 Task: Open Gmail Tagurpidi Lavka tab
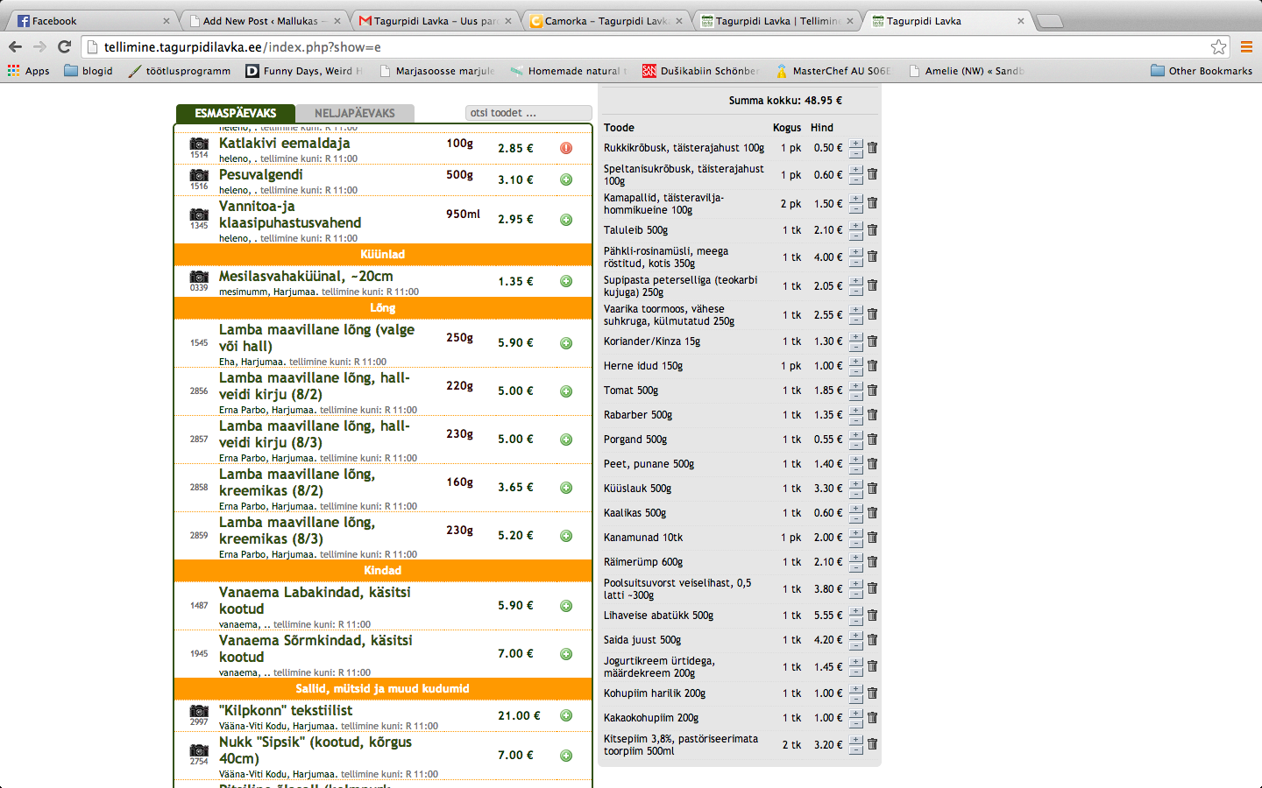click(436, 21)
